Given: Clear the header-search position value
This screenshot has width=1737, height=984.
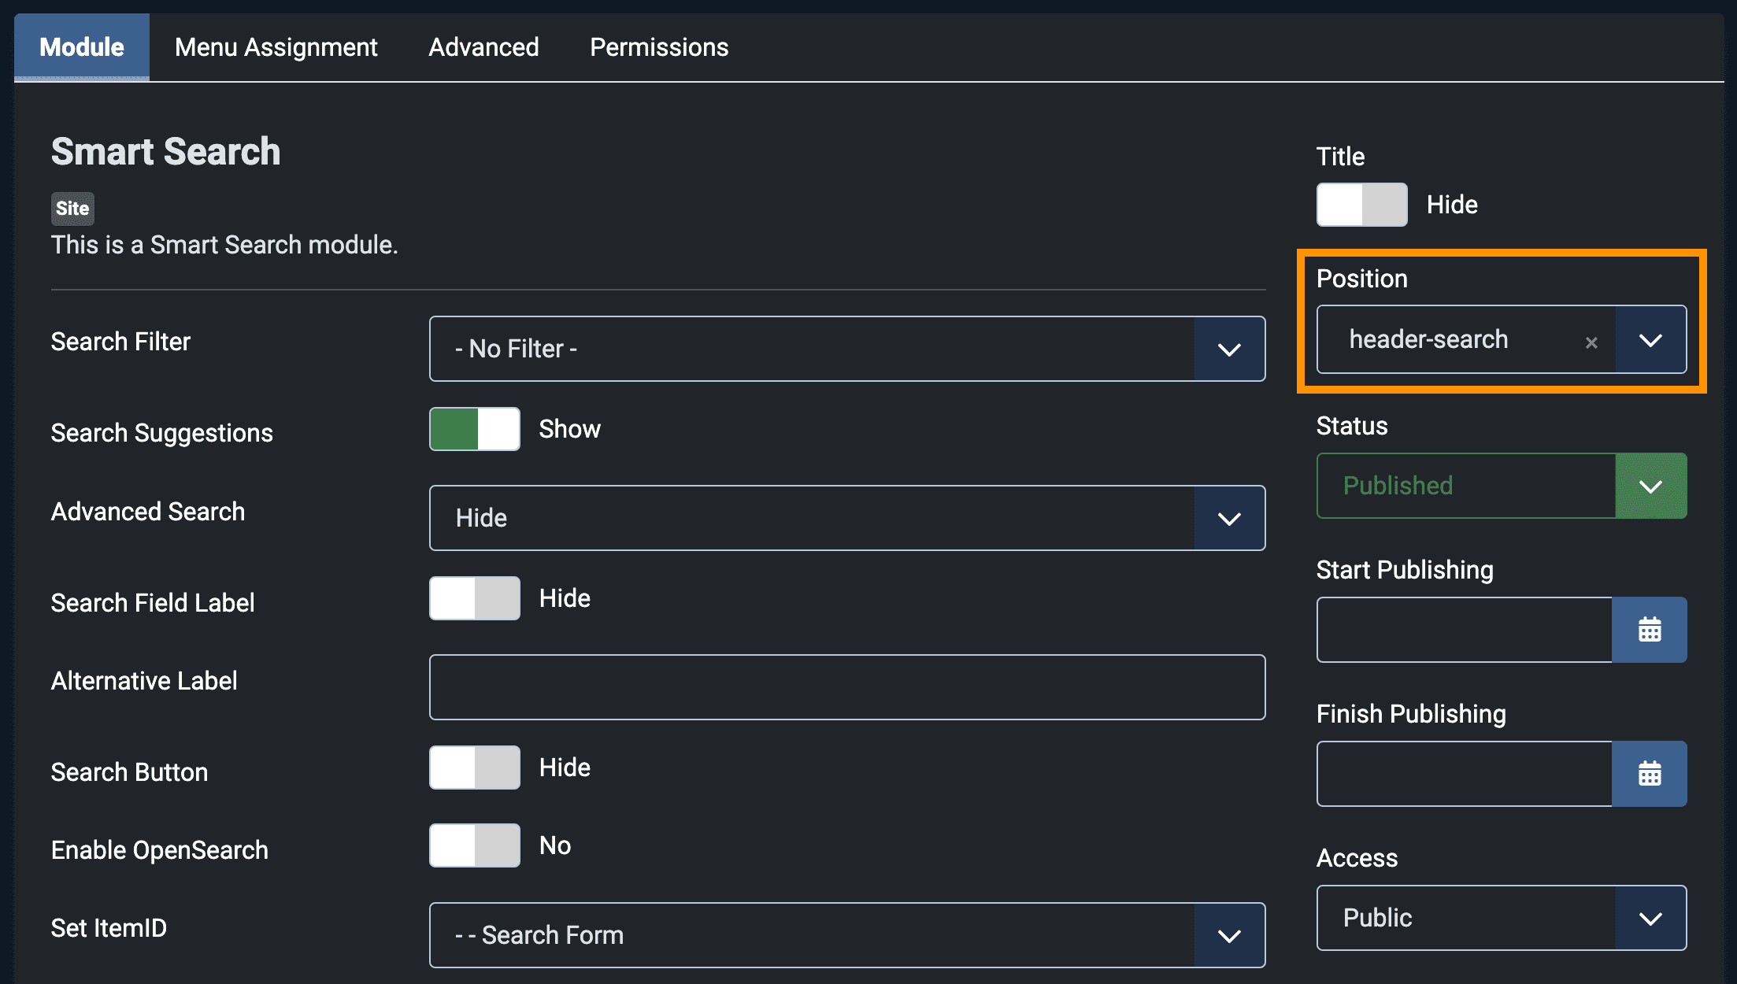Looking at the screenshot, I should [1591, 342].
